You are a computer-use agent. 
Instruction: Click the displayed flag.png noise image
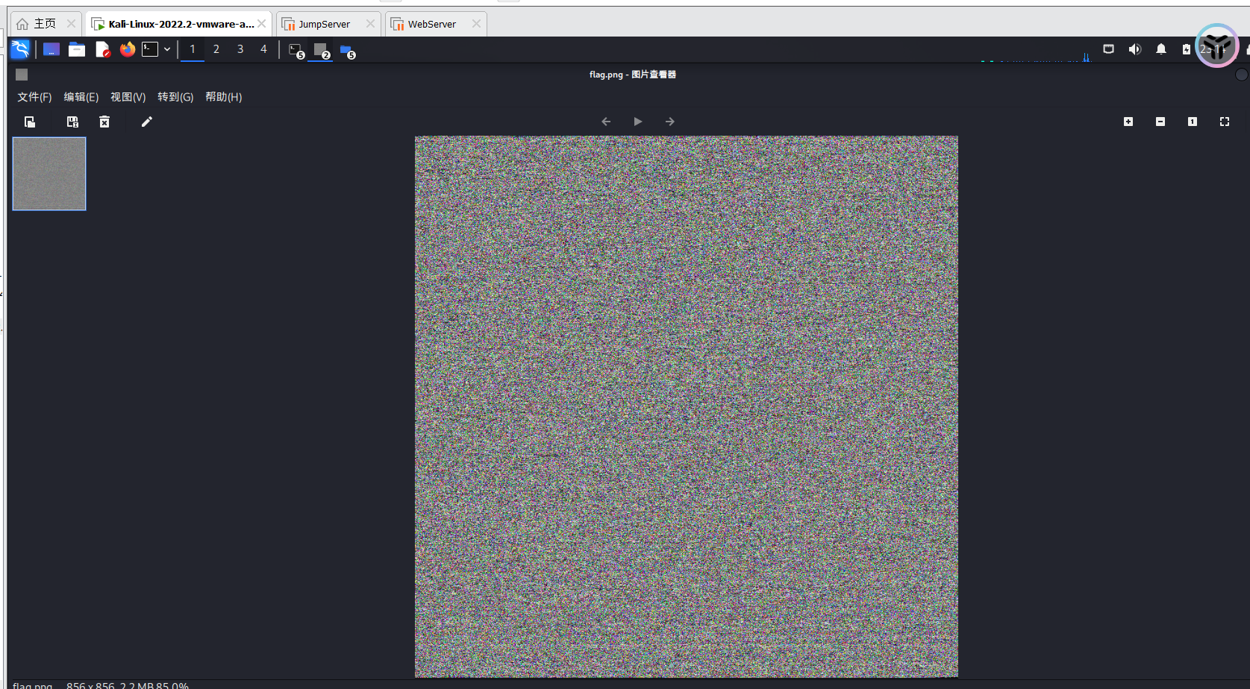coord(687,406)
